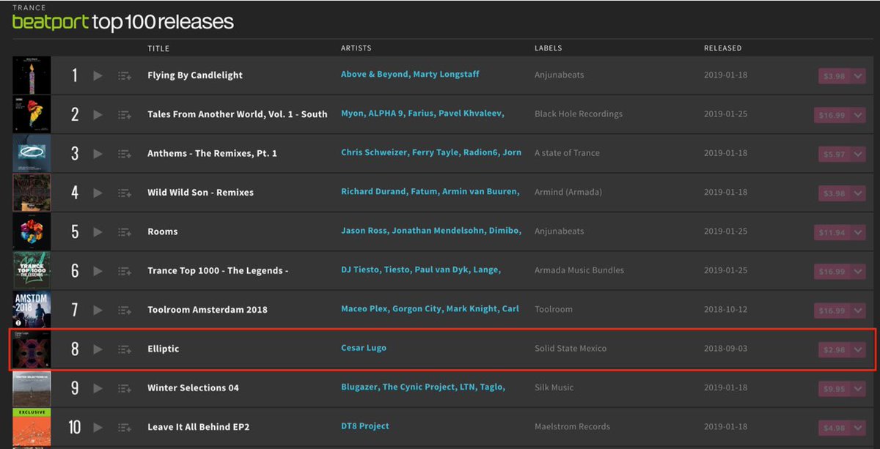Open artist link Marty Longstaff
880x449 pixels.
[446, 75]
